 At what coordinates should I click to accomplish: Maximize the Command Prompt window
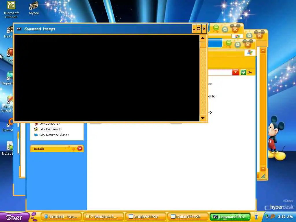[x=199, y=29]
